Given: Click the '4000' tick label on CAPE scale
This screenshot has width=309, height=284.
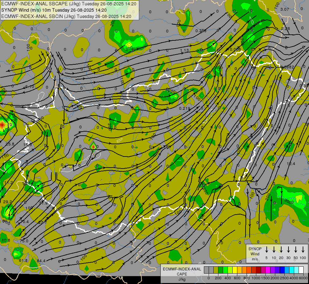Looking at the screenshot, I should [294, 278].
